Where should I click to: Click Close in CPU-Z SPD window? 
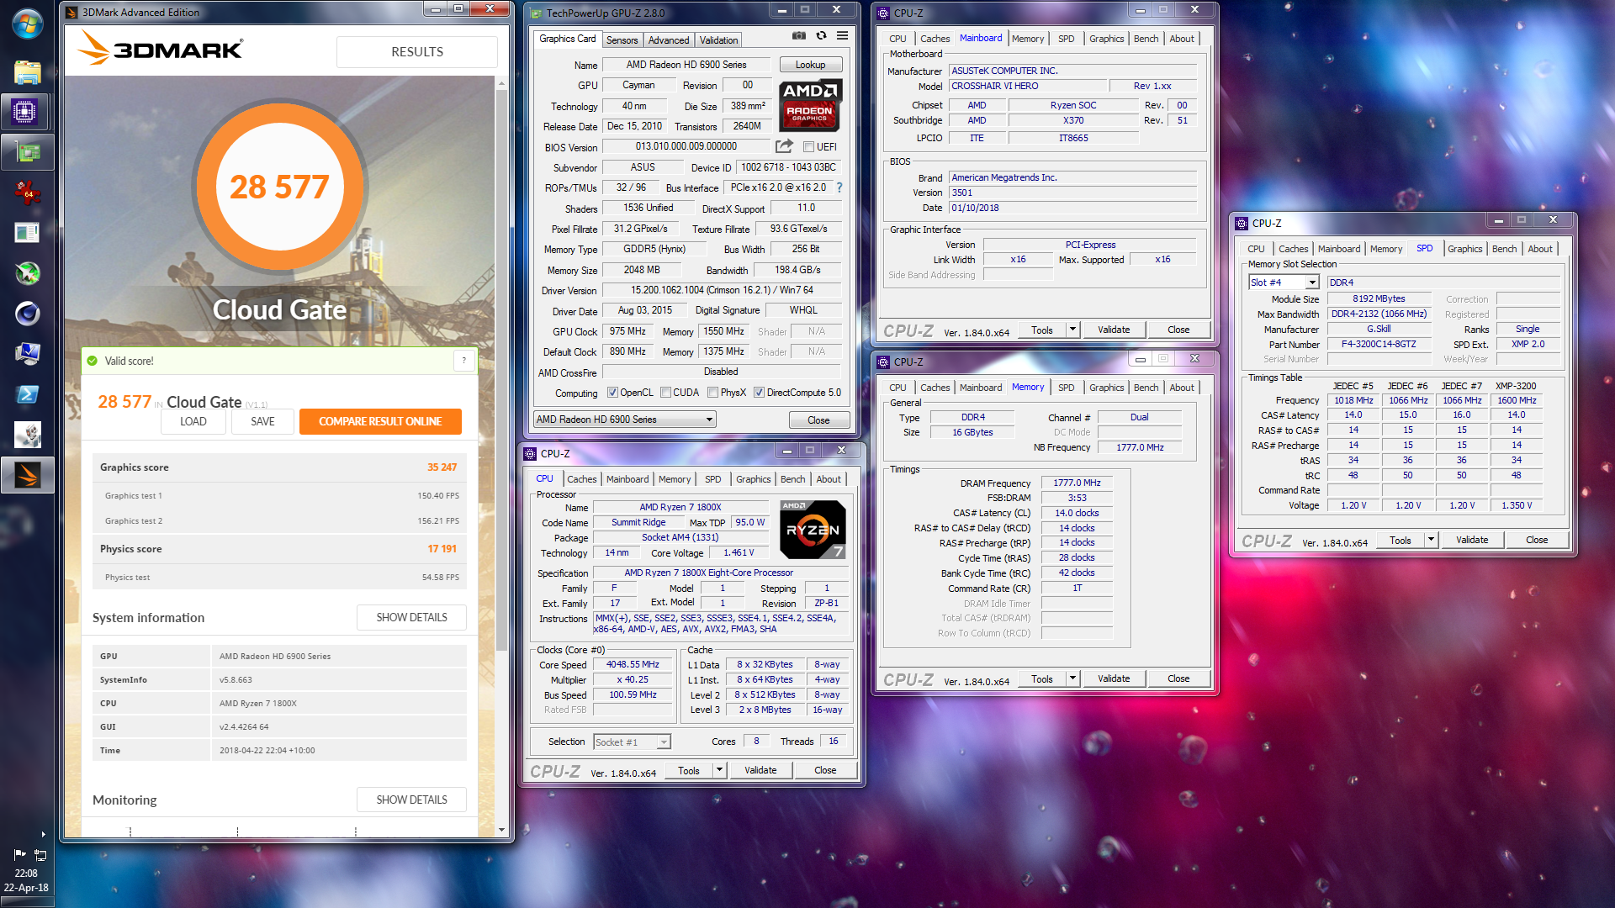pyautogui.click(x=1536, y=540)
